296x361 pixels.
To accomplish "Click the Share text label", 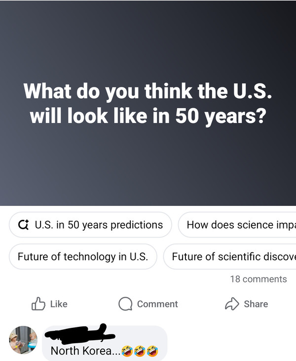I will click(x=256, y=304).
